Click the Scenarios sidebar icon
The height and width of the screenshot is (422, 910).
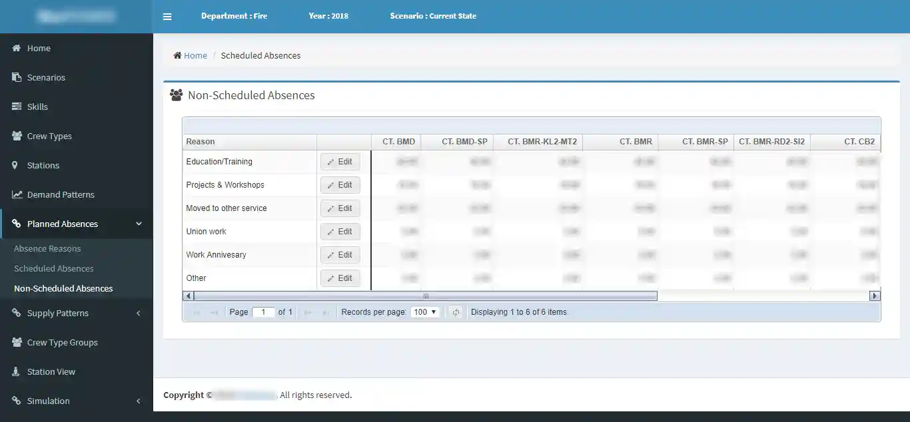(x=17, y=78)
